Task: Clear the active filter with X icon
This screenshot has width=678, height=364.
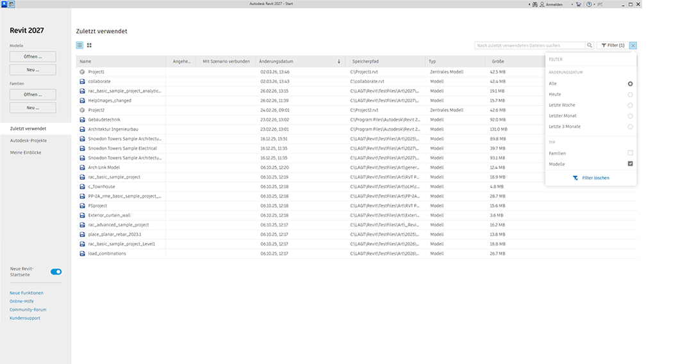Action: [633, 45]
